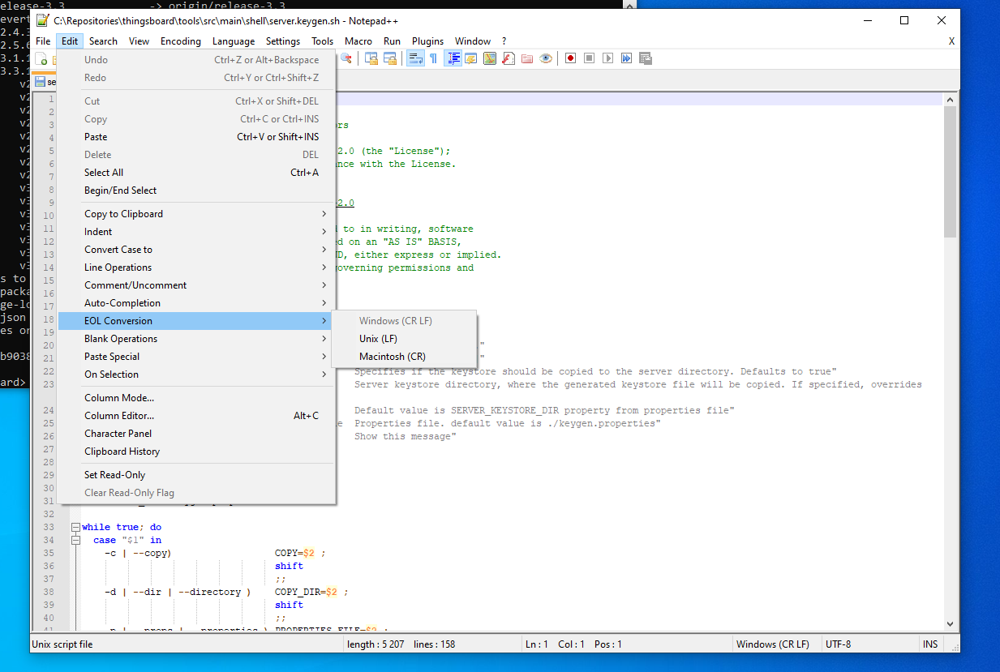Viewport: 1000px width, 672px height.
Task: Open the File menu
Action: pos(43,41)
